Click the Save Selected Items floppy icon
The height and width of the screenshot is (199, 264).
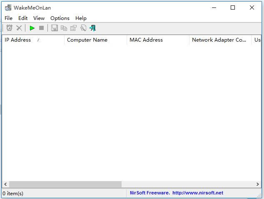[x=54, y=28]
